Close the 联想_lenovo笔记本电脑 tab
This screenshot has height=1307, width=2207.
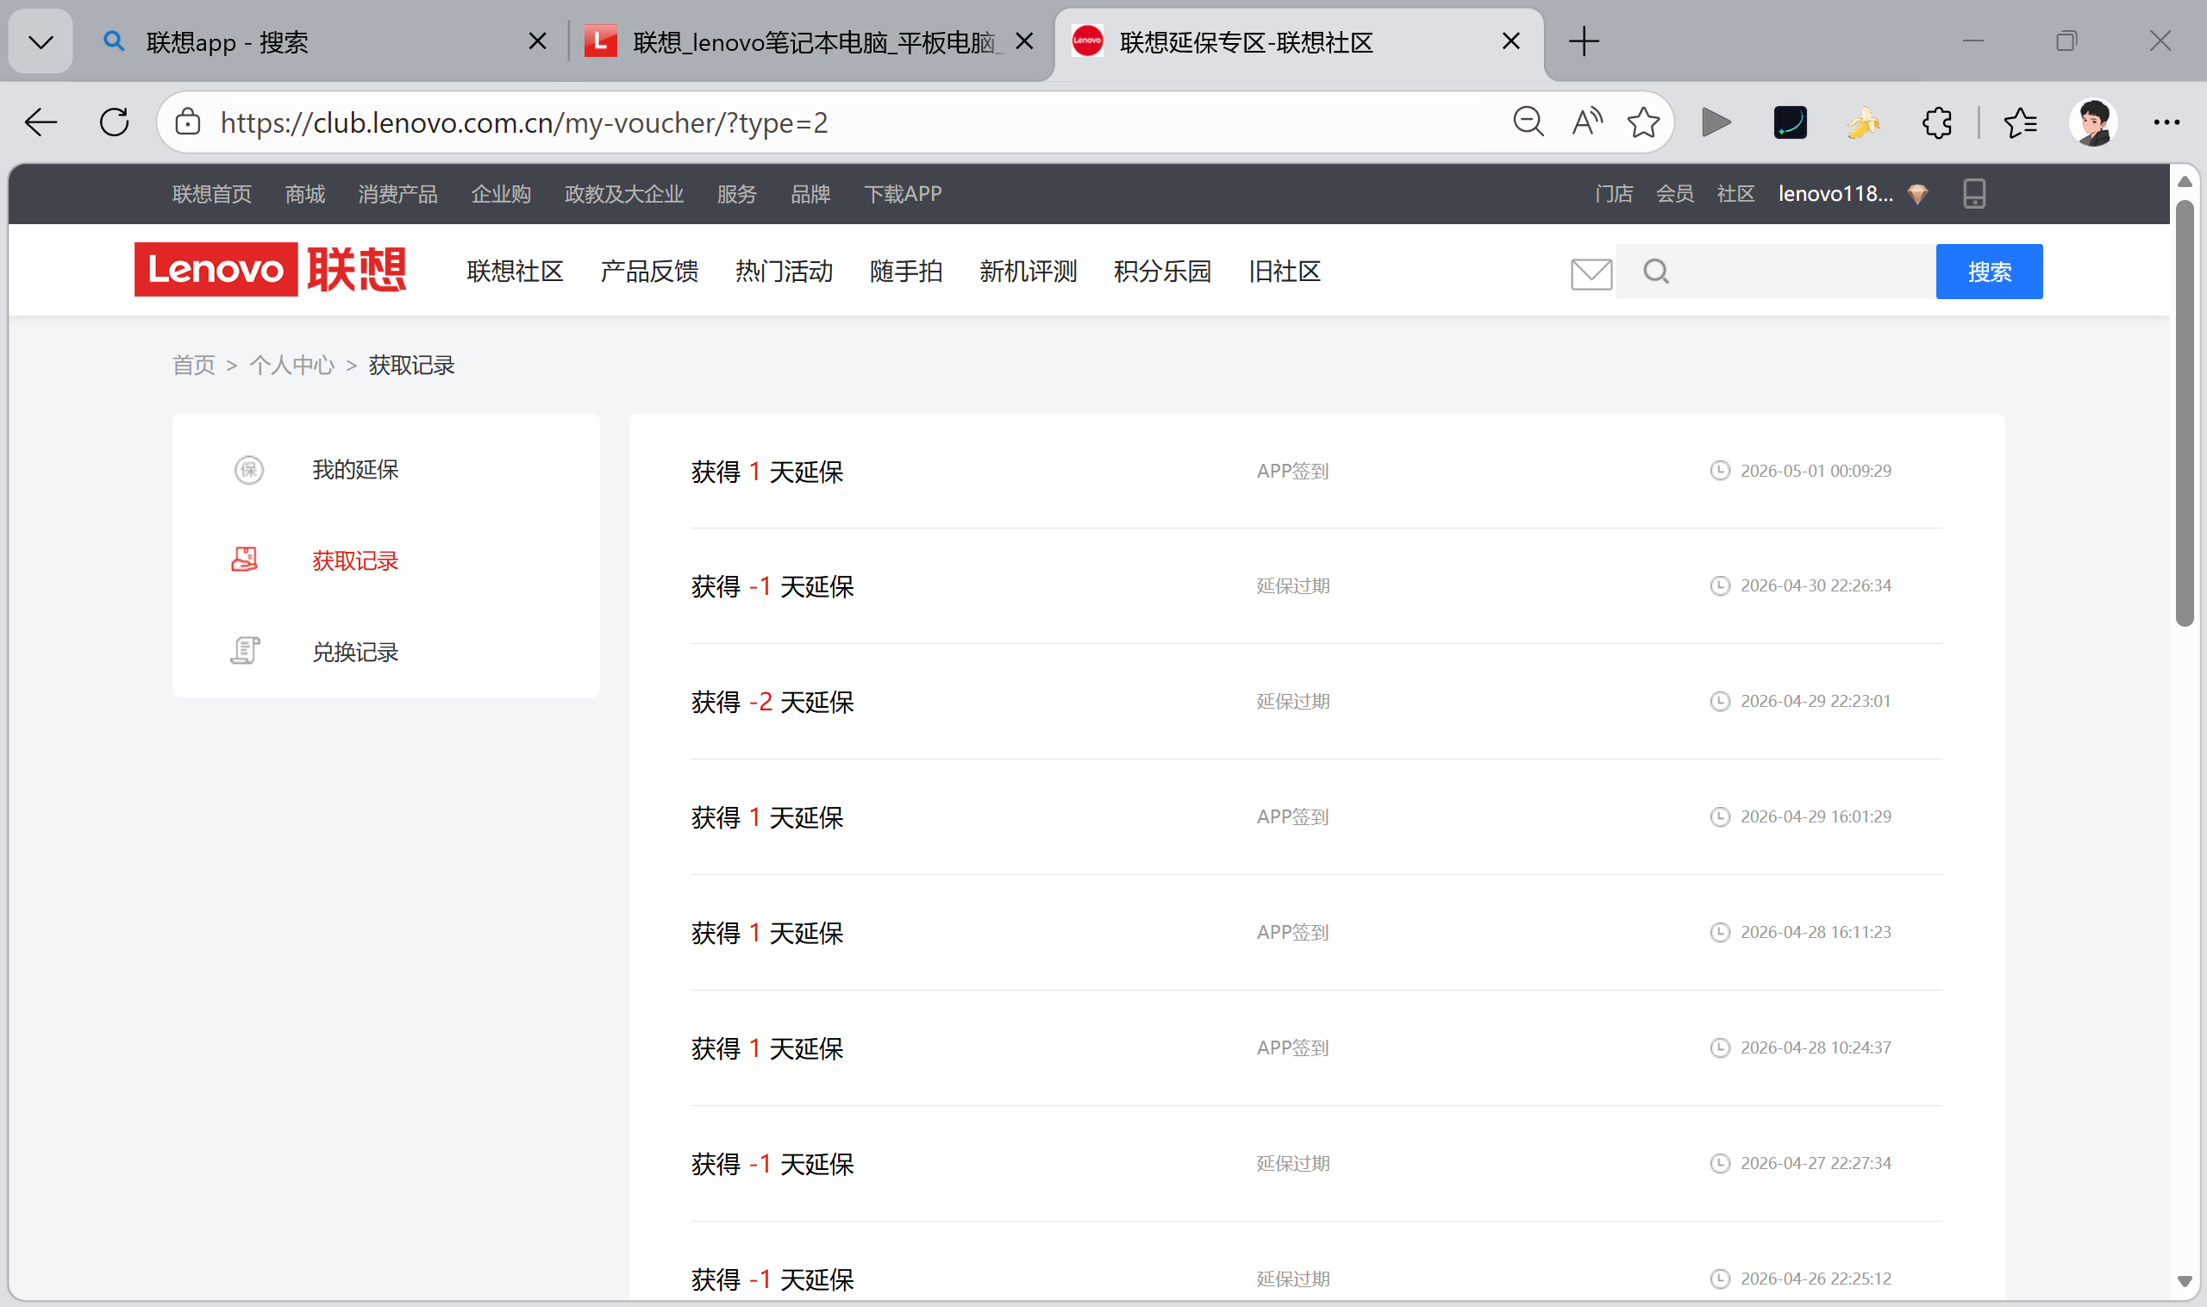click(1024, 41)
